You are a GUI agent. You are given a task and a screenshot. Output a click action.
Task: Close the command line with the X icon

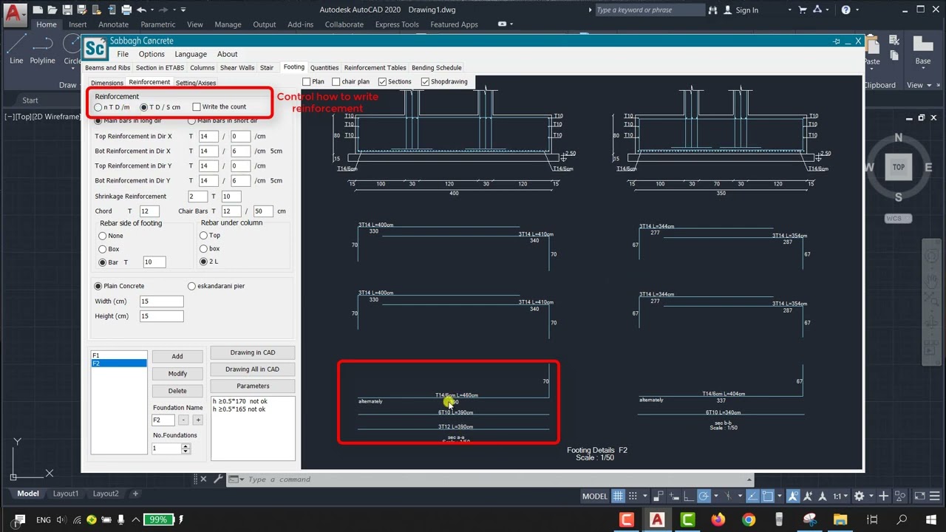coord(203,479)
